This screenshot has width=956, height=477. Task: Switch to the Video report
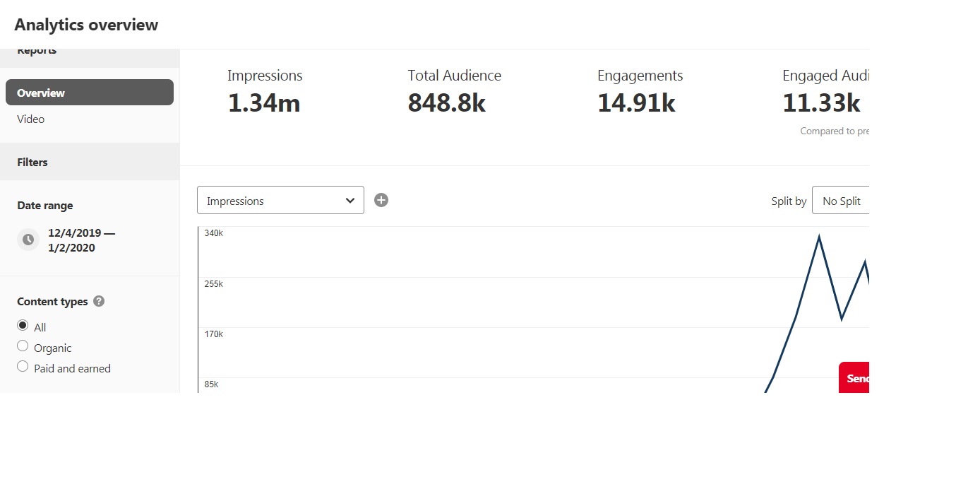[x=31, y=119]
